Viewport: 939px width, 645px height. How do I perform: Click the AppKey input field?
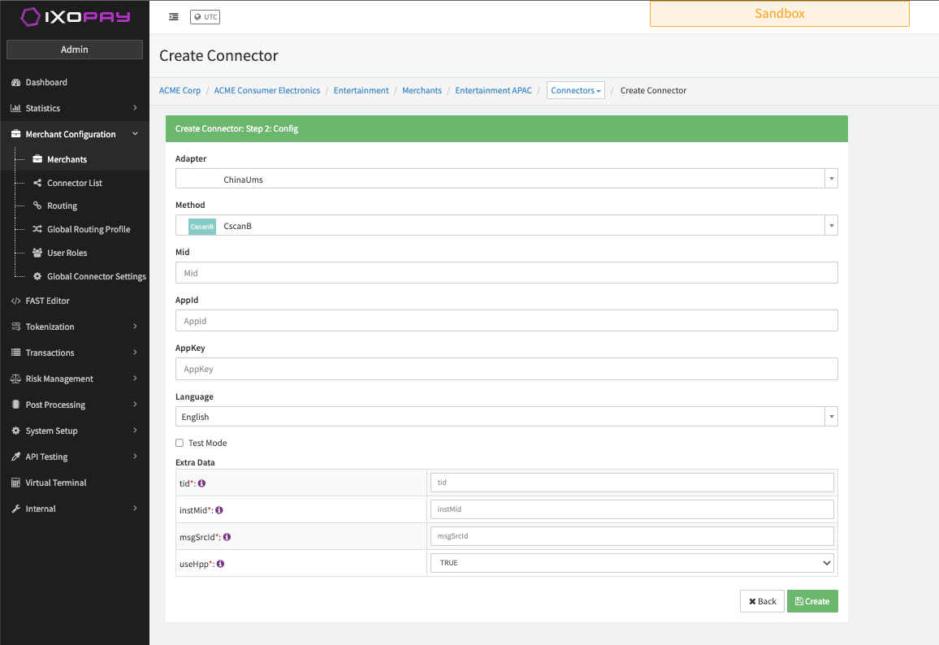[x=506, y=369]
